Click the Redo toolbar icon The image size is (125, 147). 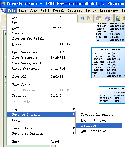pos(89,18)
